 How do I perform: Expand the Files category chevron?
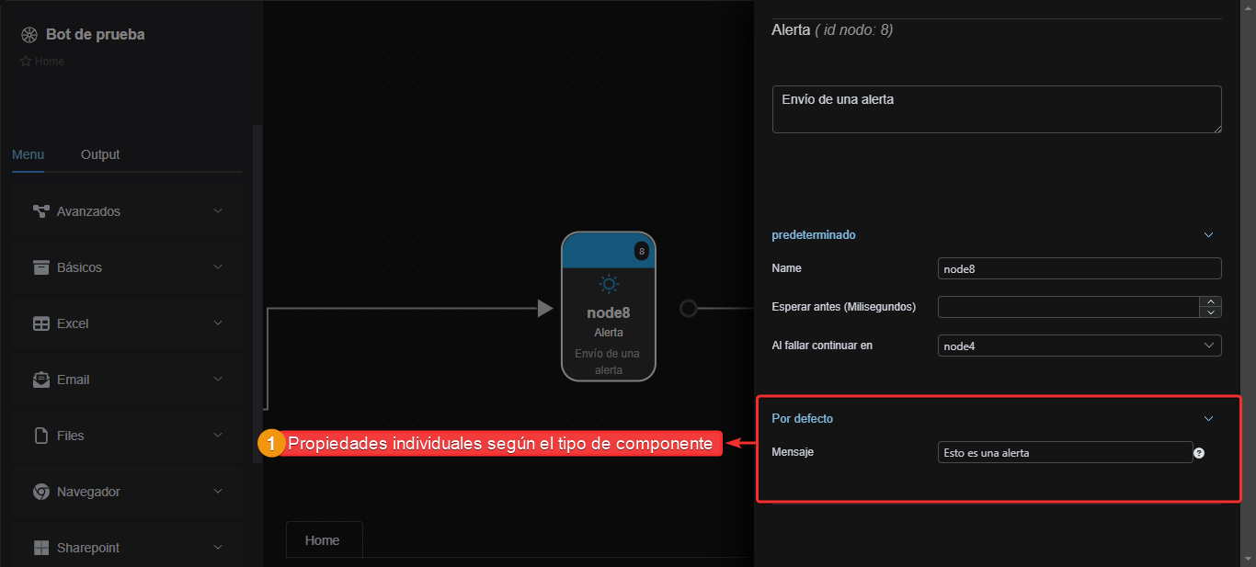[x=218, y=435]
